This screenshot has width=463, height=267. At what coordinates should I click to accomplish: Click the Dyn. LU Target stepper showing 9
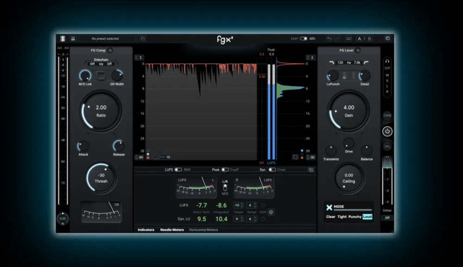tap(238, 219)
